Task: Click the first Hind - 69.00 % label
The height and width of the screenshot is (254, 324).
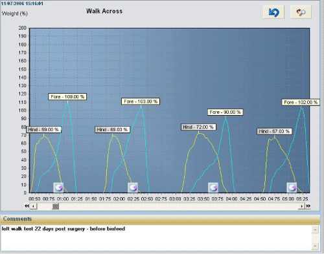Action: (43, 129)
